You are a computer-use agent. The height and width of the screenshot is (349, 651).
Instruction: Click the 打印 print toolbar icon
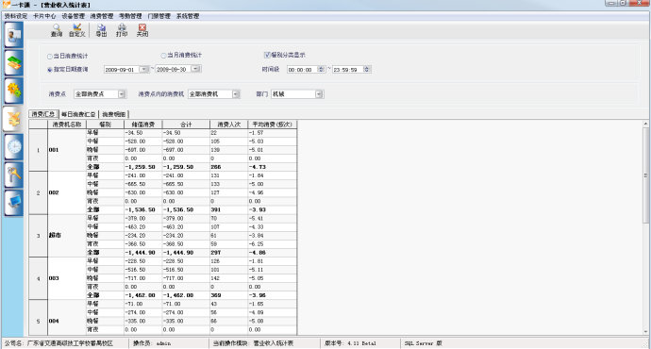coord(122,30)
